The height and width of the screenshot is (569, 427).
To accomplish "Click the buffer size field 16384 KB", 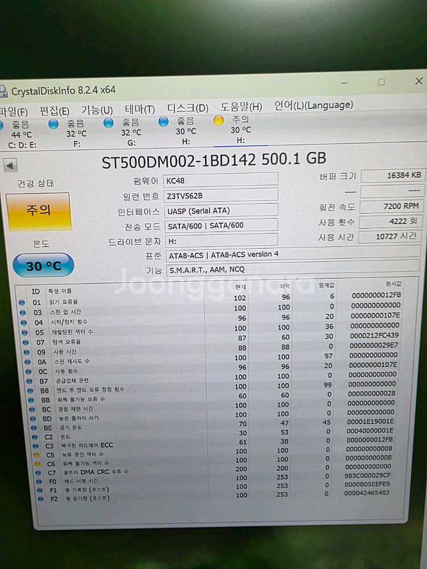I will (x=392, y=176).
